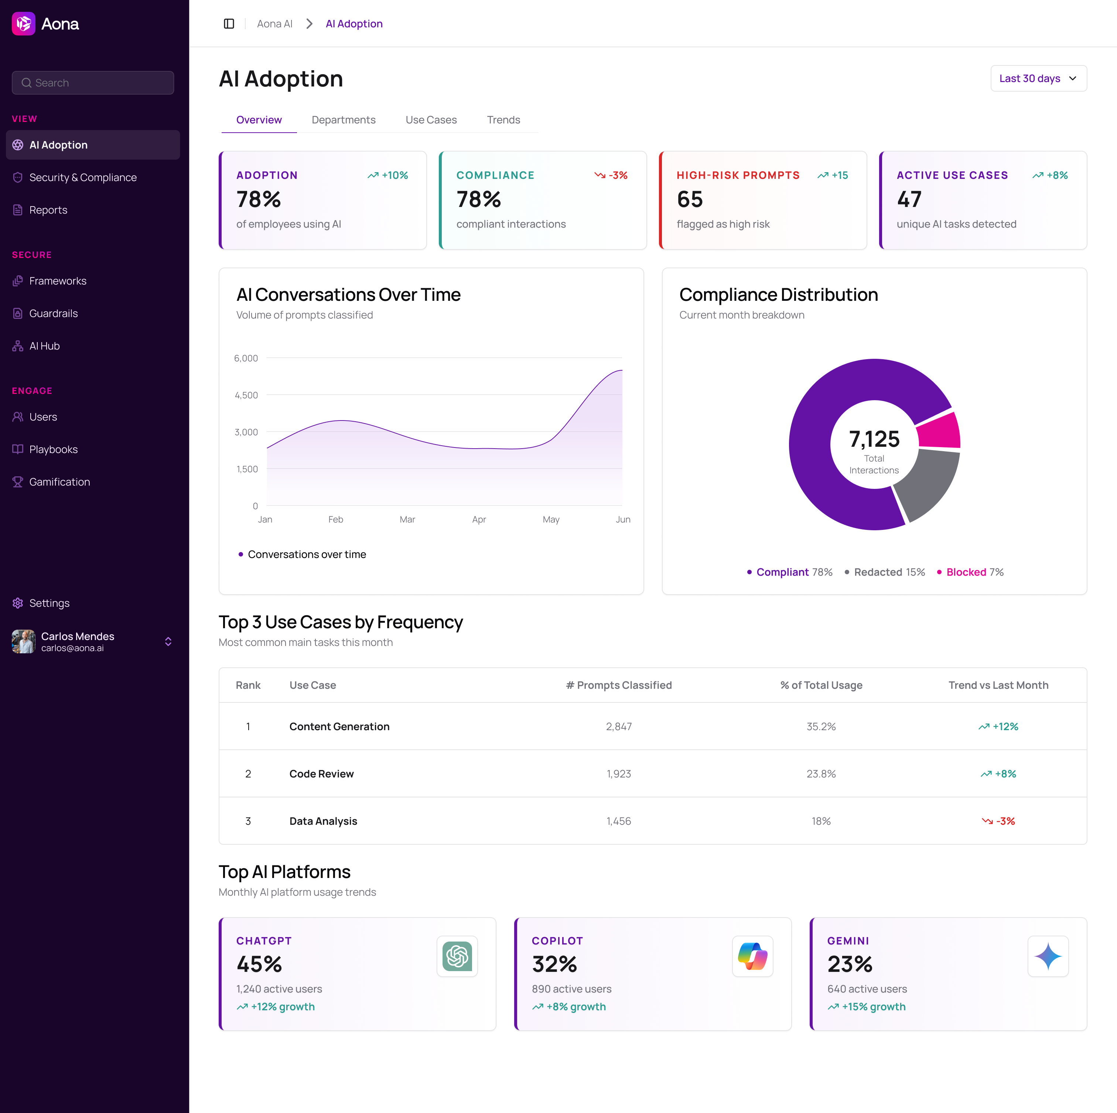
Task: Click the Search input field
Action: (x=92, y=82)
